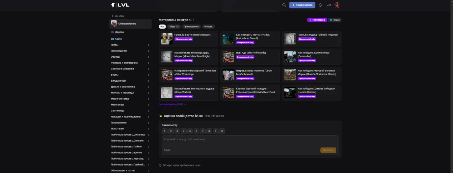Expand Мир и системы section
Viewport: 453px width, 173px height.
click(130, 99)
